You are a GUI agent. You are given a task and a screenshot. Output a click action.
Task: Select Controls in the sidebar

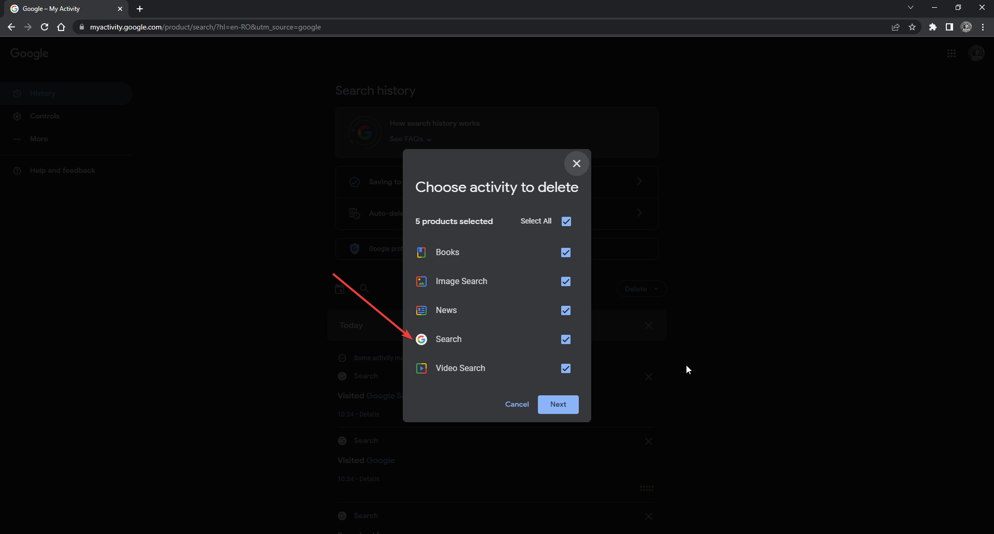[66, 116]
